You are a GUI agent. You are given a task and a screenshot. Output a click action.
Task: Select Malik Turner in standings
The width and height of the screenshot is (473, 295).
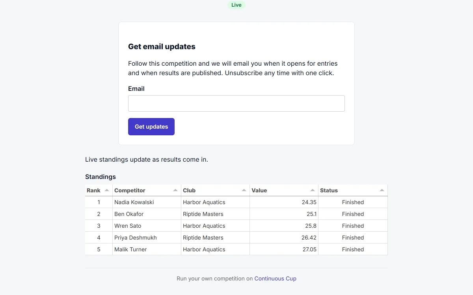pos(130,249)
